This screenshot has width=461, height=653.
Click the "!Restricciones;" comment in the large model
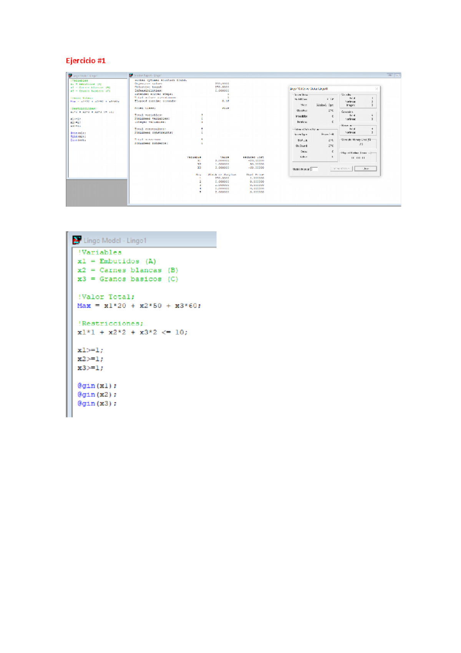(x=110, y=323)
